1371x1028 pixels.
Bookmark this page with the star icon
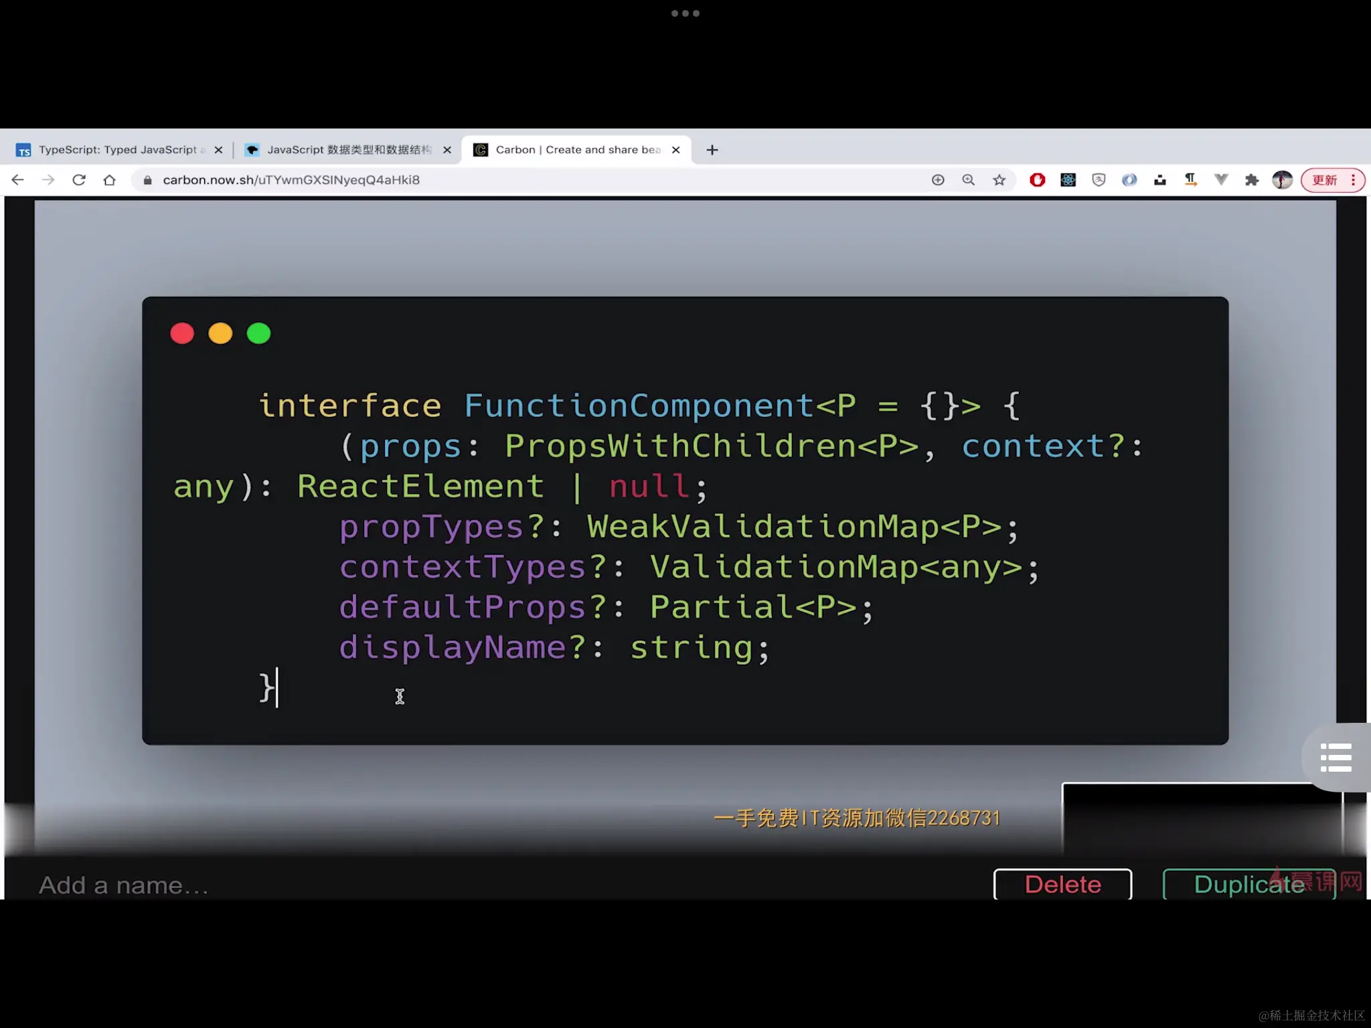[x=999, y=179]
